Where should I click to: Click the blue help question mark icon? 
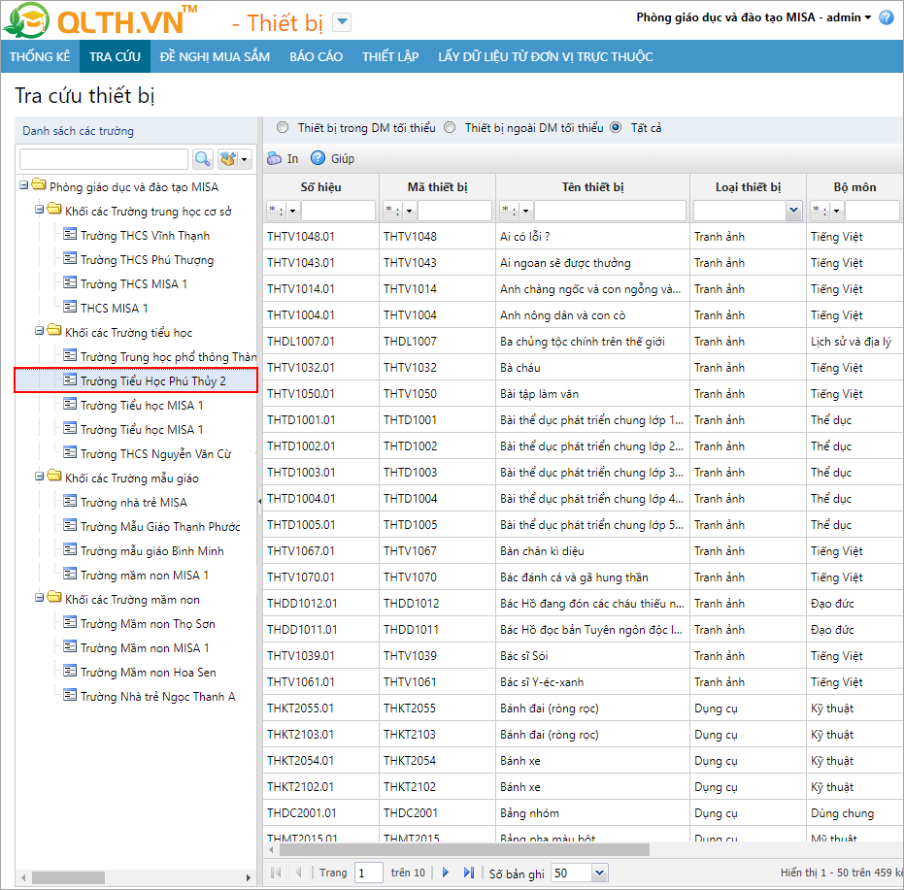(x=886, y=17)
